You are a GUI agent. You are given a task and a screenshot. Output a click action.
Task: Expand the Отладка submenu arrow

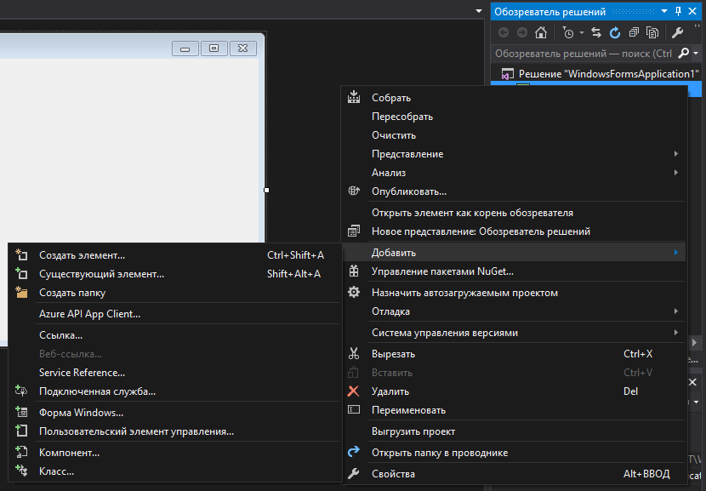676,311
